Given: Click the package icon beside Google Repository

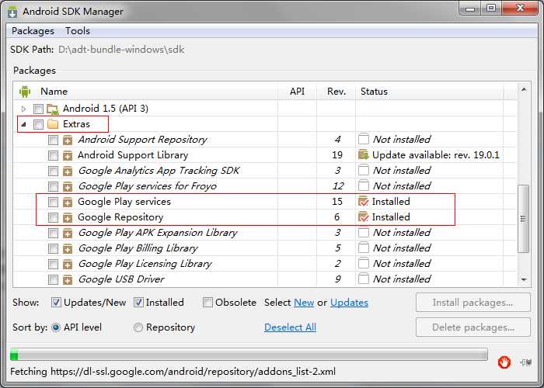Looking at the screenshot, I should [68, 217].
